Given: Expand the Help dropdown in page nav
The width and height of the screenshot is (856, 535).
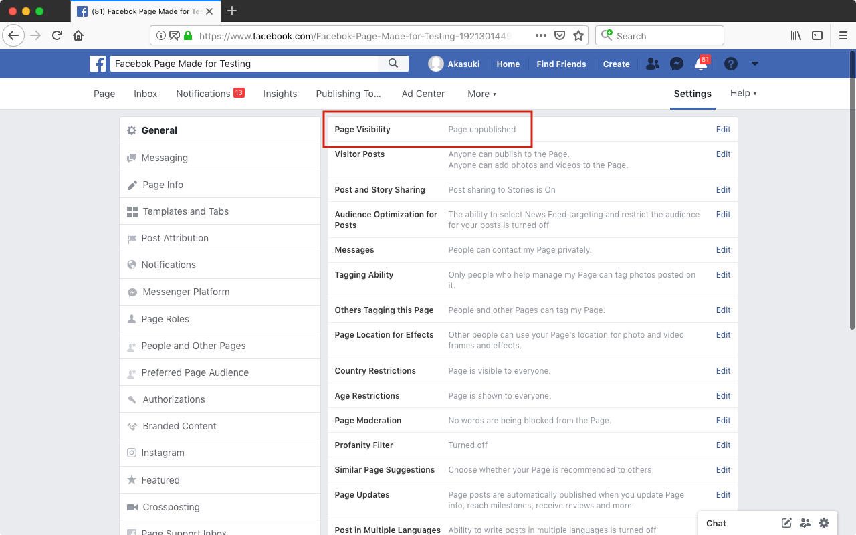Looking at the screenshot, I should pyautogui.click(x=743, y=93).
